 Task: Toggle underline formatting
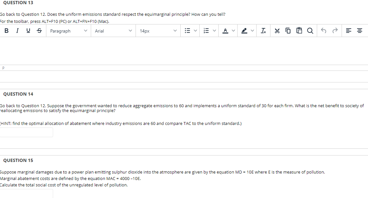coord(28,31)
